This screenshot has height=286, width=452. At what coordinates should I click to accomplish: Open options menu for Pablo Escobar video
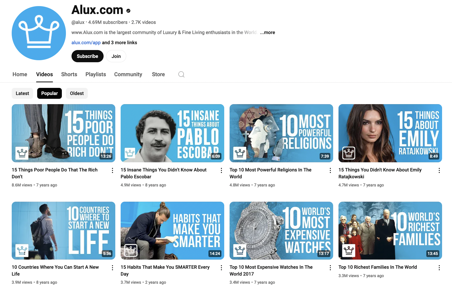click(x=221, y=170)
